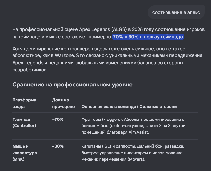Click the description starting "Капитаны (IGL) и саппорты"
The image size is (211, 171).
click(133, 153)
